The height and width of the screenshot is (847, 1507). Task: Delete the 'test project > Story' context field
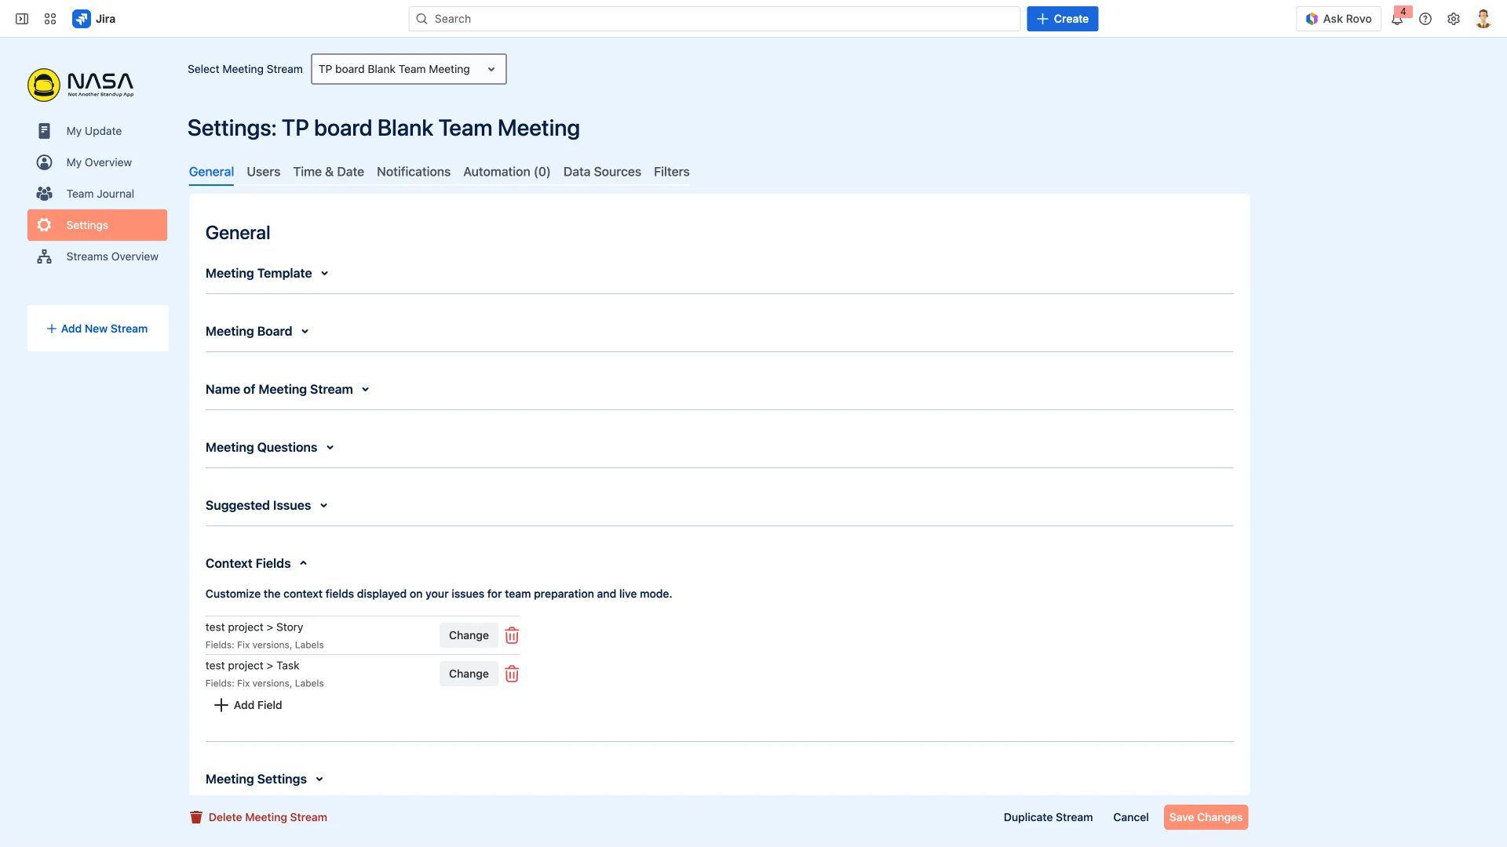pos(512,635)
